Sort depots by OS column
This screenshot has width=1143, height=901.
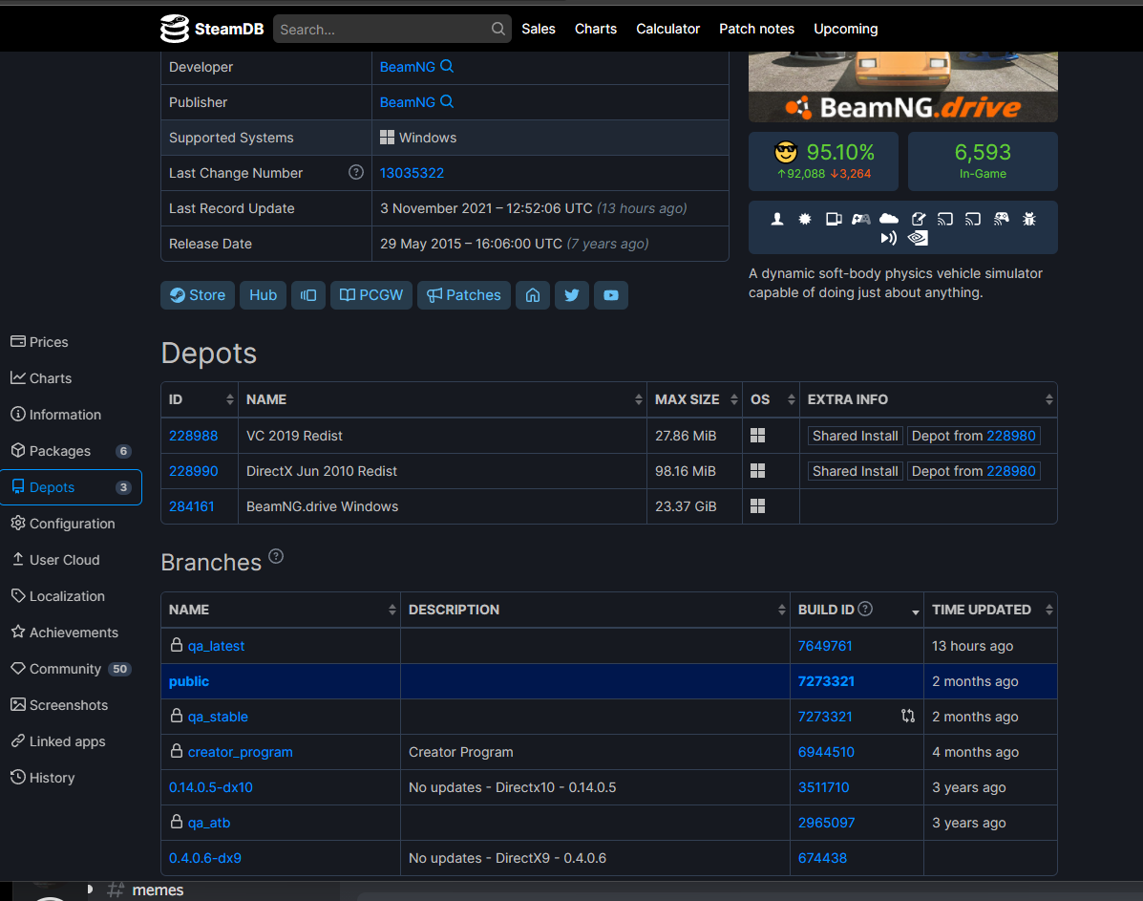point(772,399)
